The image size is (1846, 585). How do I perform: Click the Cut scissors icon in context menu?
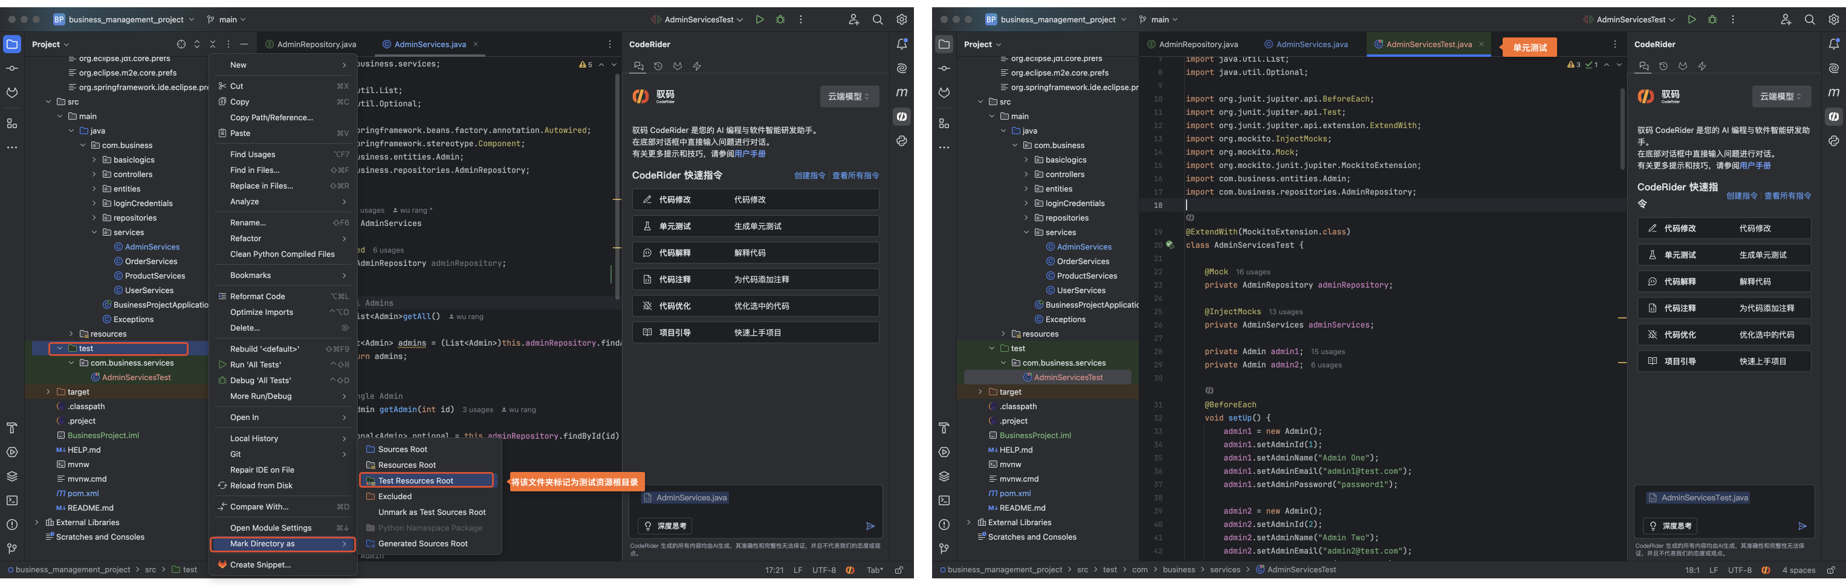click(222, 86)
